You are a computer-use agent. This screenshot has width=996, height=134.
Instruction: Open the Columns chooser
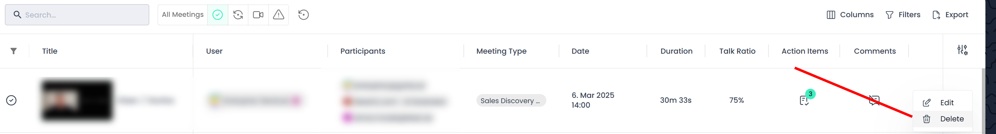[850, 15]
